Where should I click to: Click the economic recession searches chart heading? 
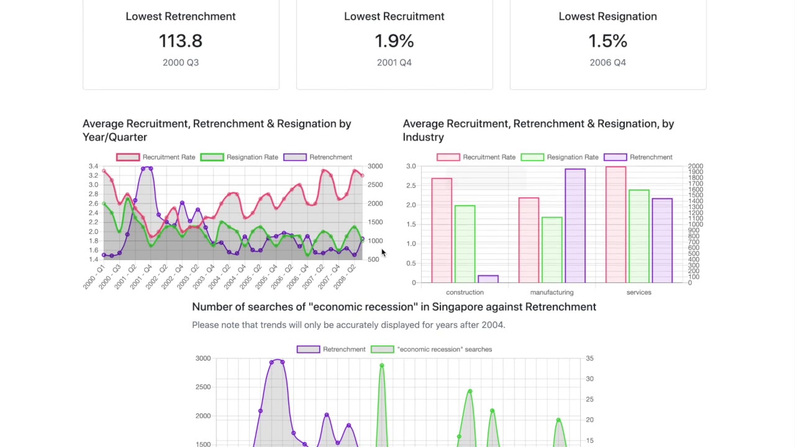394,307
